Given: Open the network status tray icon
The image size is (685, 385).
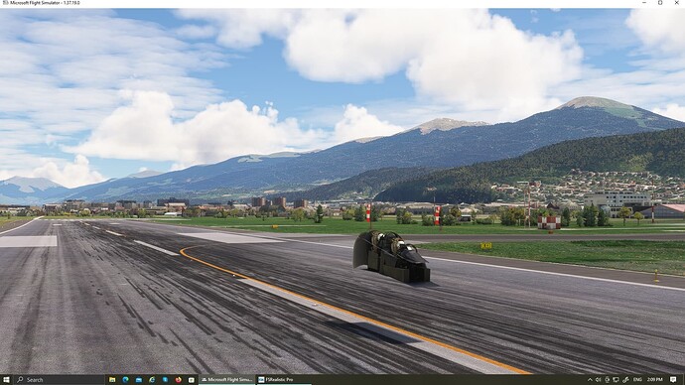Looking at the screenshot, I should coord(616,380).
